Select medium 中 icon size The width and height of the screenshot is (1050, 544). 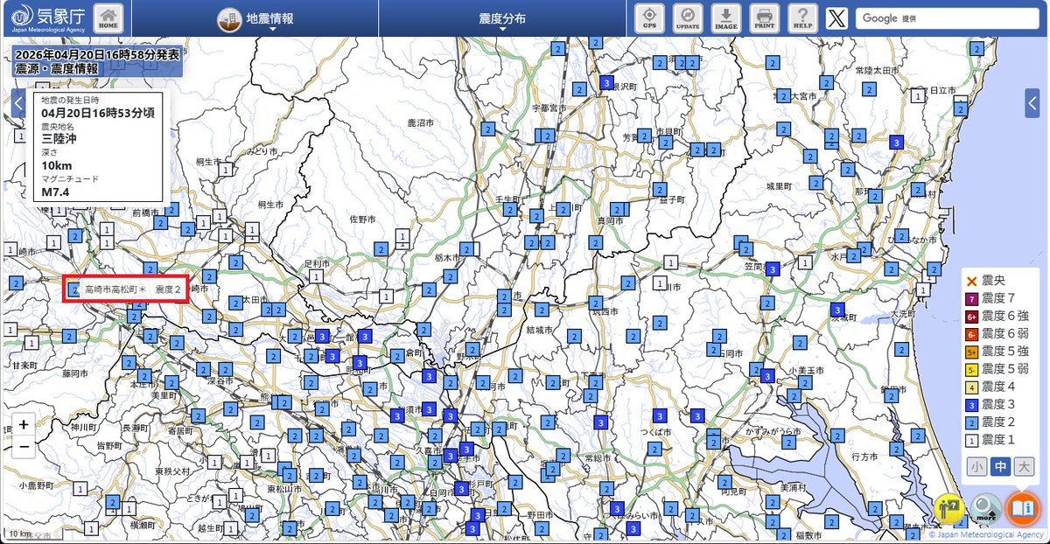(1000, 467)
